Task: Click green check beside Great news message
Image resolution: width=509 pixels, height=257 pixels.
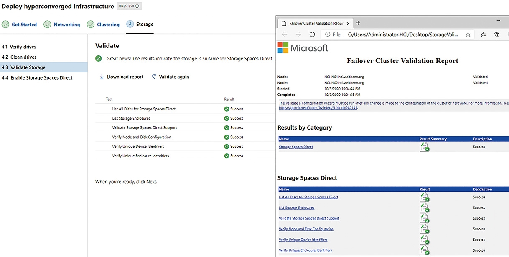Action: [99, 59]
